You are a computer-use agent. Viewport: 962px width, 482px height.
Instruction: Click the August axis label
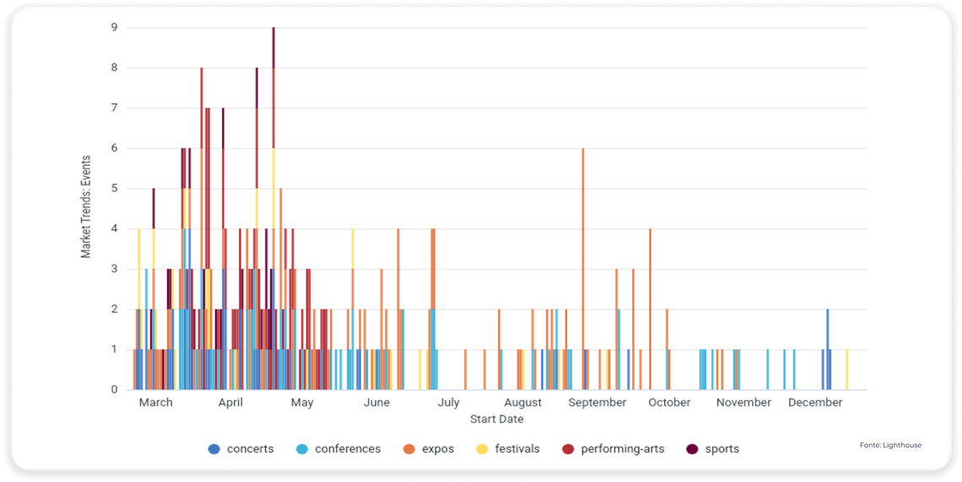coord(523,403)
